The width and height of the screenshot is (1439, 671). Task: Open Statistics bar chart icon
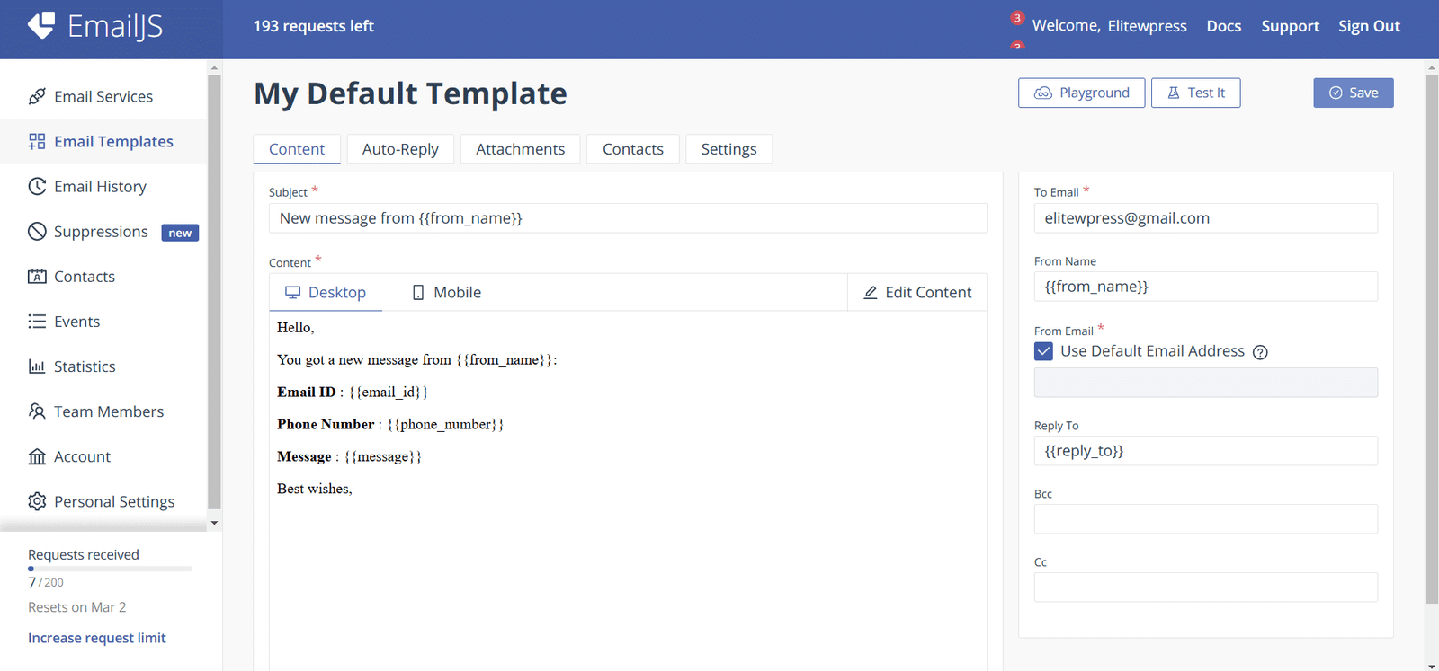click(x=37, y=366)
